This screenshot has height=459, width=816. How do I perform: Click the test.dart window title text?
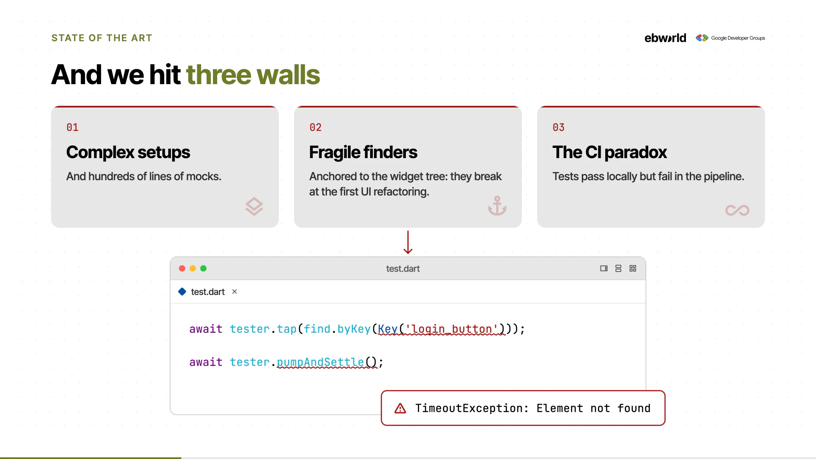[x=403, y=269]
